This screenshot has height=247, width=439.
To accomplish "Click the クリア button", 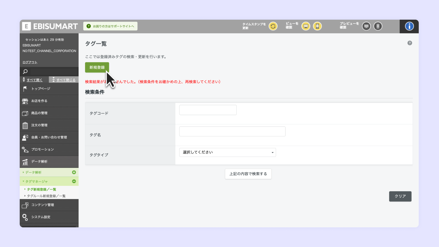I will 400,196.
